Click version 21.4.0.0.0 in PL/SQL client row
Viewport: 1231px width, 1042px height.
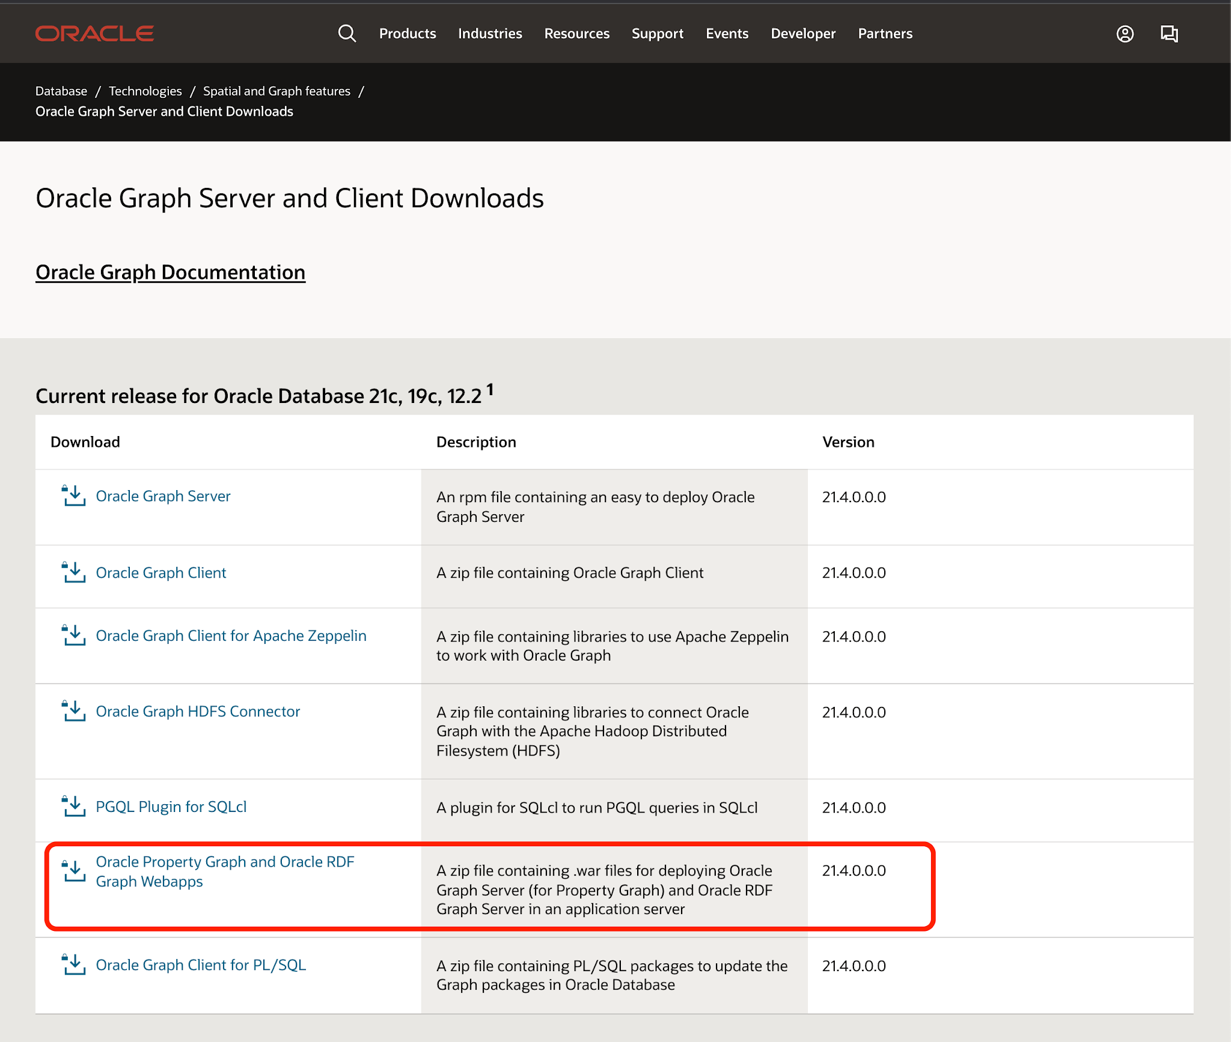tap(854, 966)
